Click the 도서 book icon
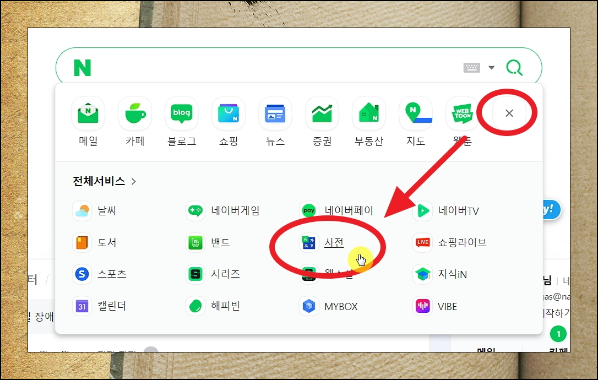Screen dimensions: 598x380 click(x=82, y=243)
